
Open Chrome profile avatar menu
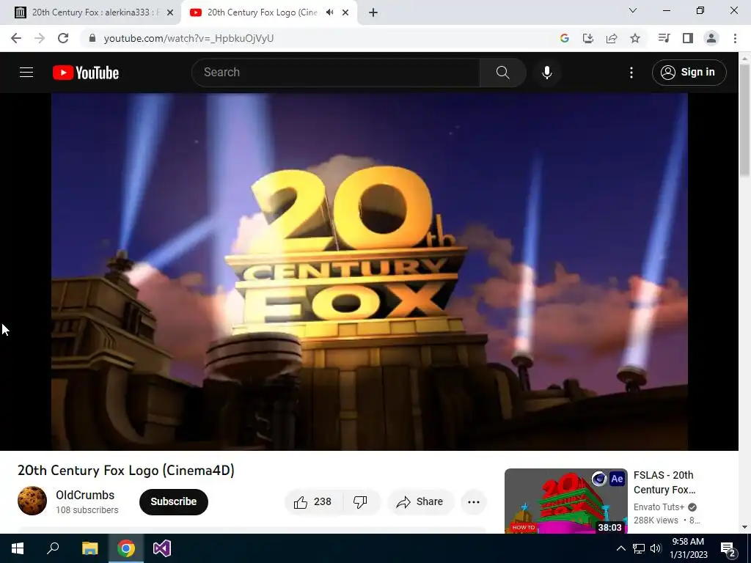[x=711, y=38]
